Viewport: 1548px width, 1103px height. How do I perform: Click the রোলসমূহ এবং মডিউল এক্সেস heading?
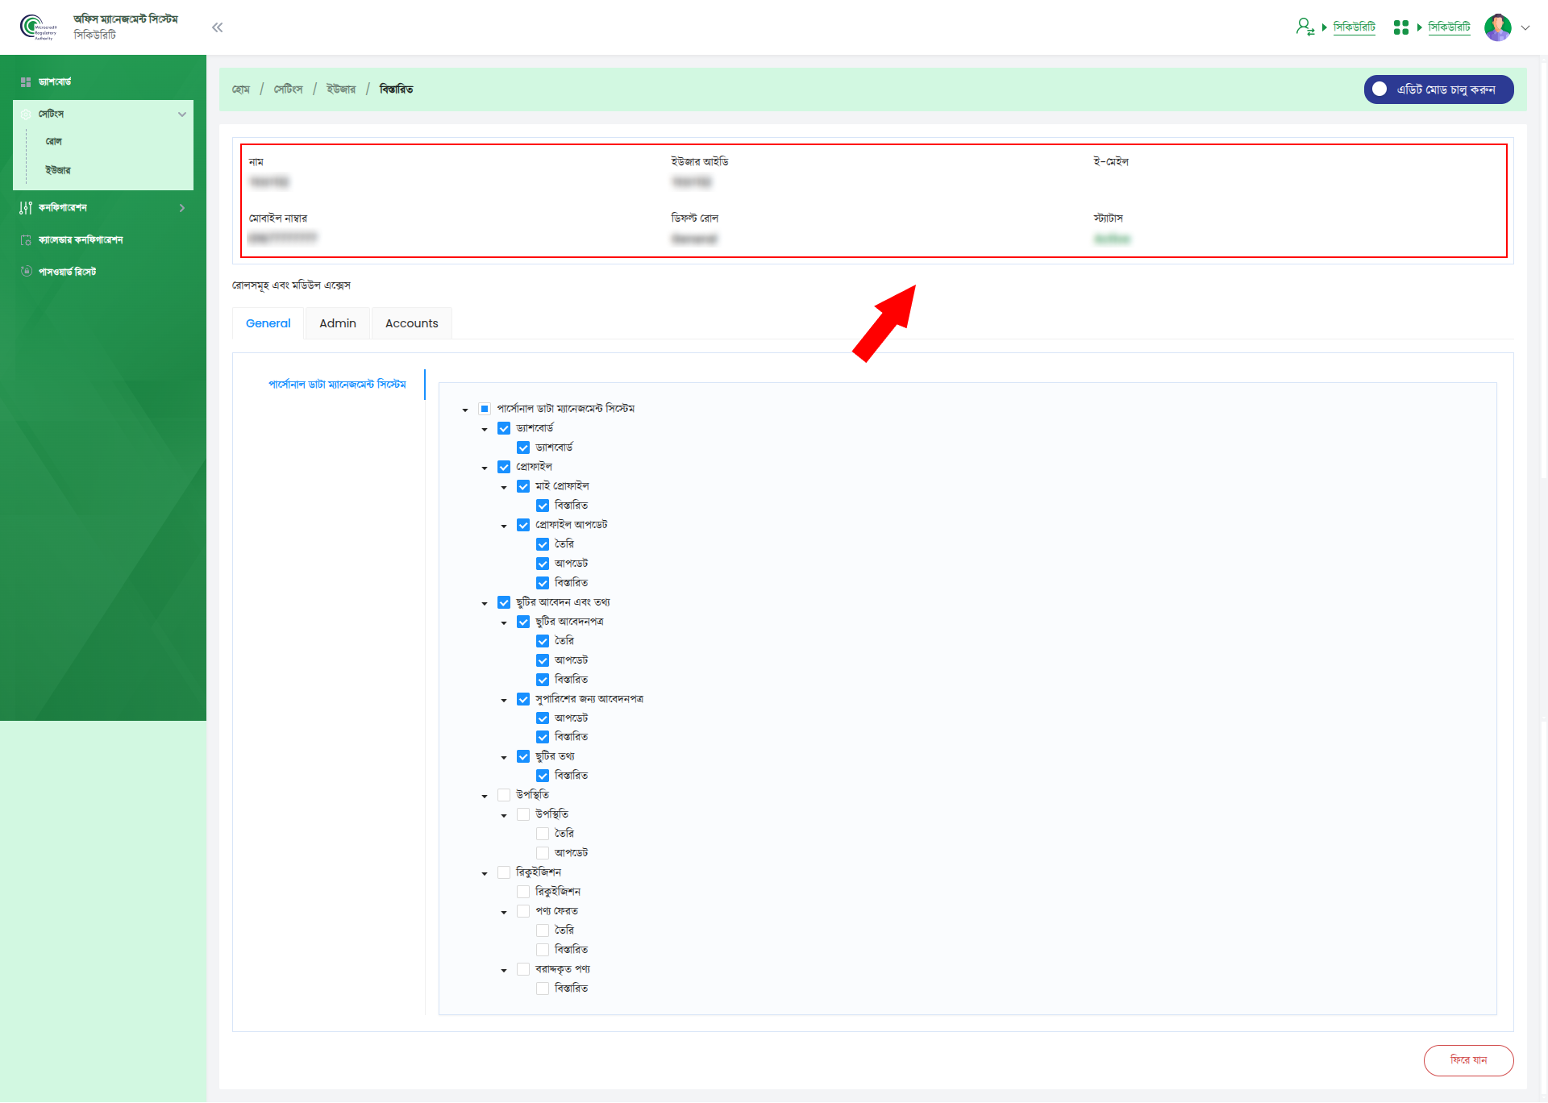291,285
